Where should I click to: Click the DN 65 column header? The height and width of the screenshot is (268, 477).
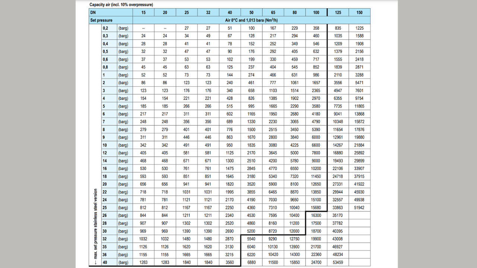[x=273, y=12]
